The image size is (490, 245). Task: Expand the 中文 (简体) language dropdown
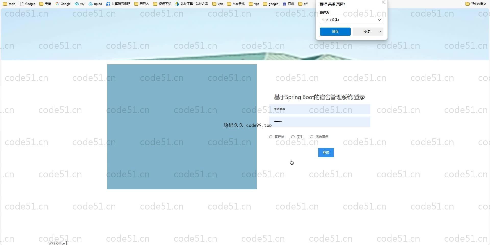(351, 20)
